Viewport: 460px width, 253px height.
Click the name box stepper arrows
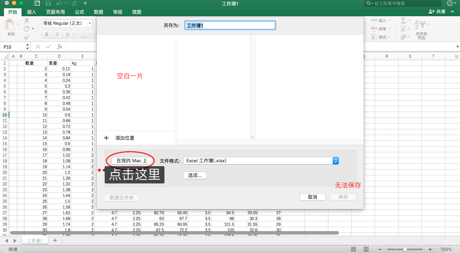27,47
